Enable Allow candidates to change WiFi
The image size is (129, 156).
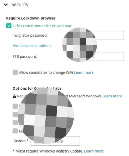[15, 72]
